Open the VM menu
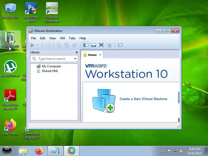Viewport: 208px width, 156px height. click(62, 38)
